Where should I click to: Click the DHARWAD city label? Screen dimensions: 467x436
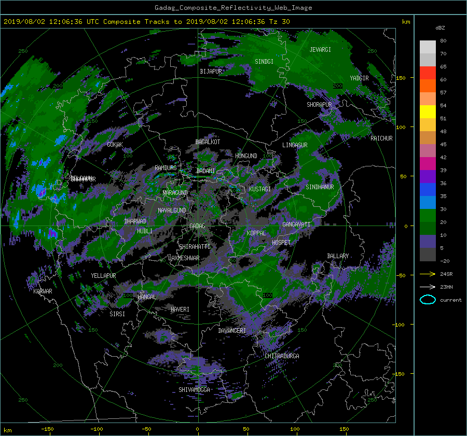coord(135,221)
